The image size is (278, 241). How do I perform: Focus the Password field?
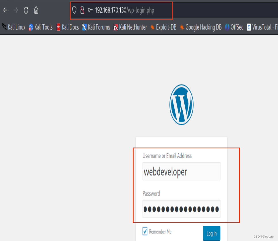[182, 209]
